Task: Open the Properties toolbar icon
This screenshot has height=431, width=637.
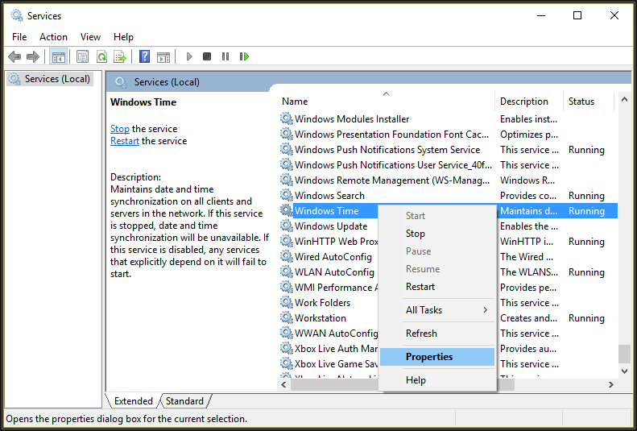Action: [82, 56]
